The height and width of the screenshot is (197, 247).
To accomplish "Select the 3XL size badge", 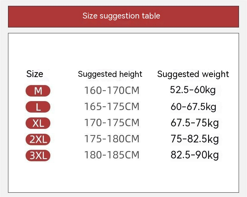I will pyautogui.click(x=38, y=155).
